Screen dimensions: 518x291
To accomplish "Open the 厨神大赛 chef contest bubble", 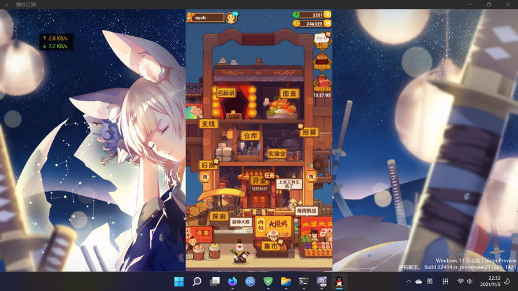I will 241,222.
